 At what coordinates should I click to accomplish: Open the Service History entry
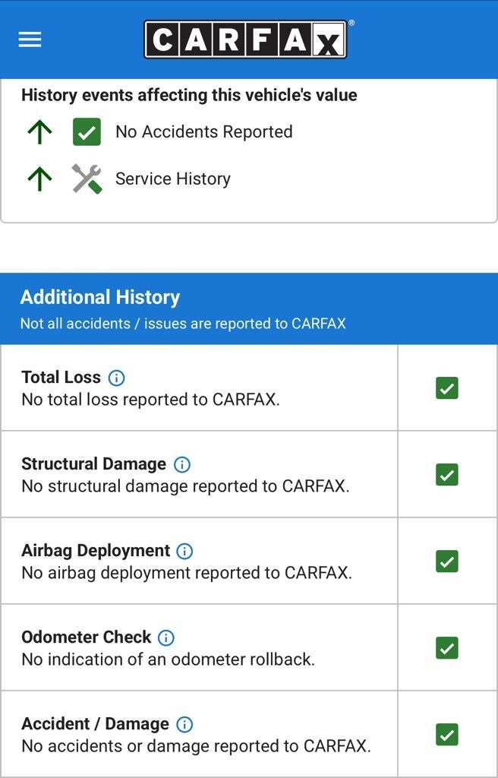pos(172,179)
